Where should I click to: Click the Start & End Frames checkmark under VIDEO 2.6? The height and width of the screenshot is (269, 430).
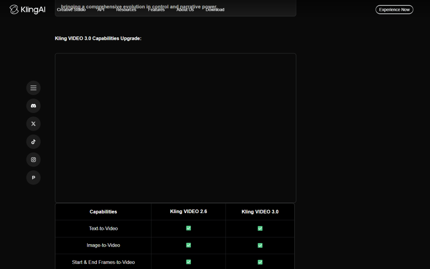pyautogui.click(x=189, y=262)
